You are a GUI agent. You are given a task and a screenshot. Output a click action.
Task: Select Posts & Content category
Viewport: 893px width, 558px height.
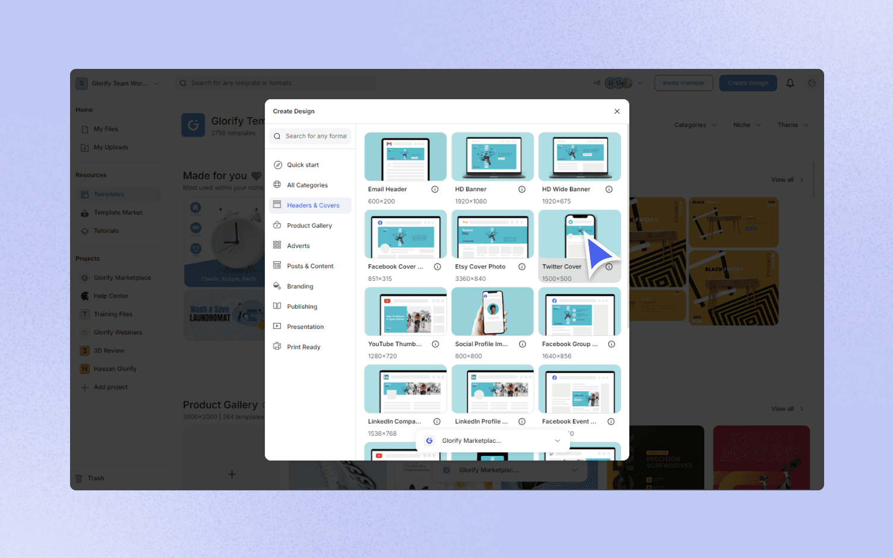[310, 266]
